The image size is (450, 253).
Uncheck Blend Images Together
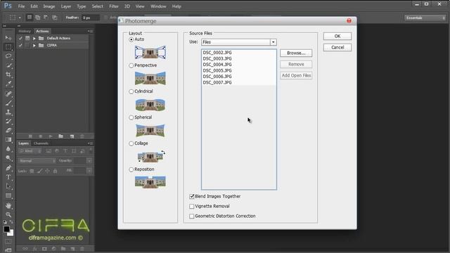(x=192, y=197)
